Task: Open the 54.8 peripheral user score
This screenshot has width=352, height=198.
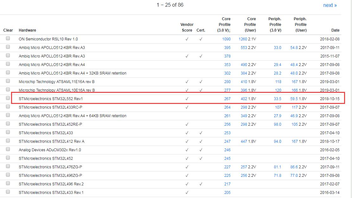Action: [294, 47]
